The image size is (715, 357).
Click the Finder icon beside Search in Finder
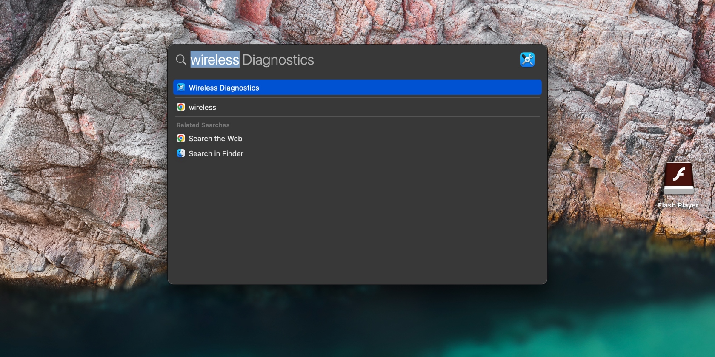[x=181, y=153]
